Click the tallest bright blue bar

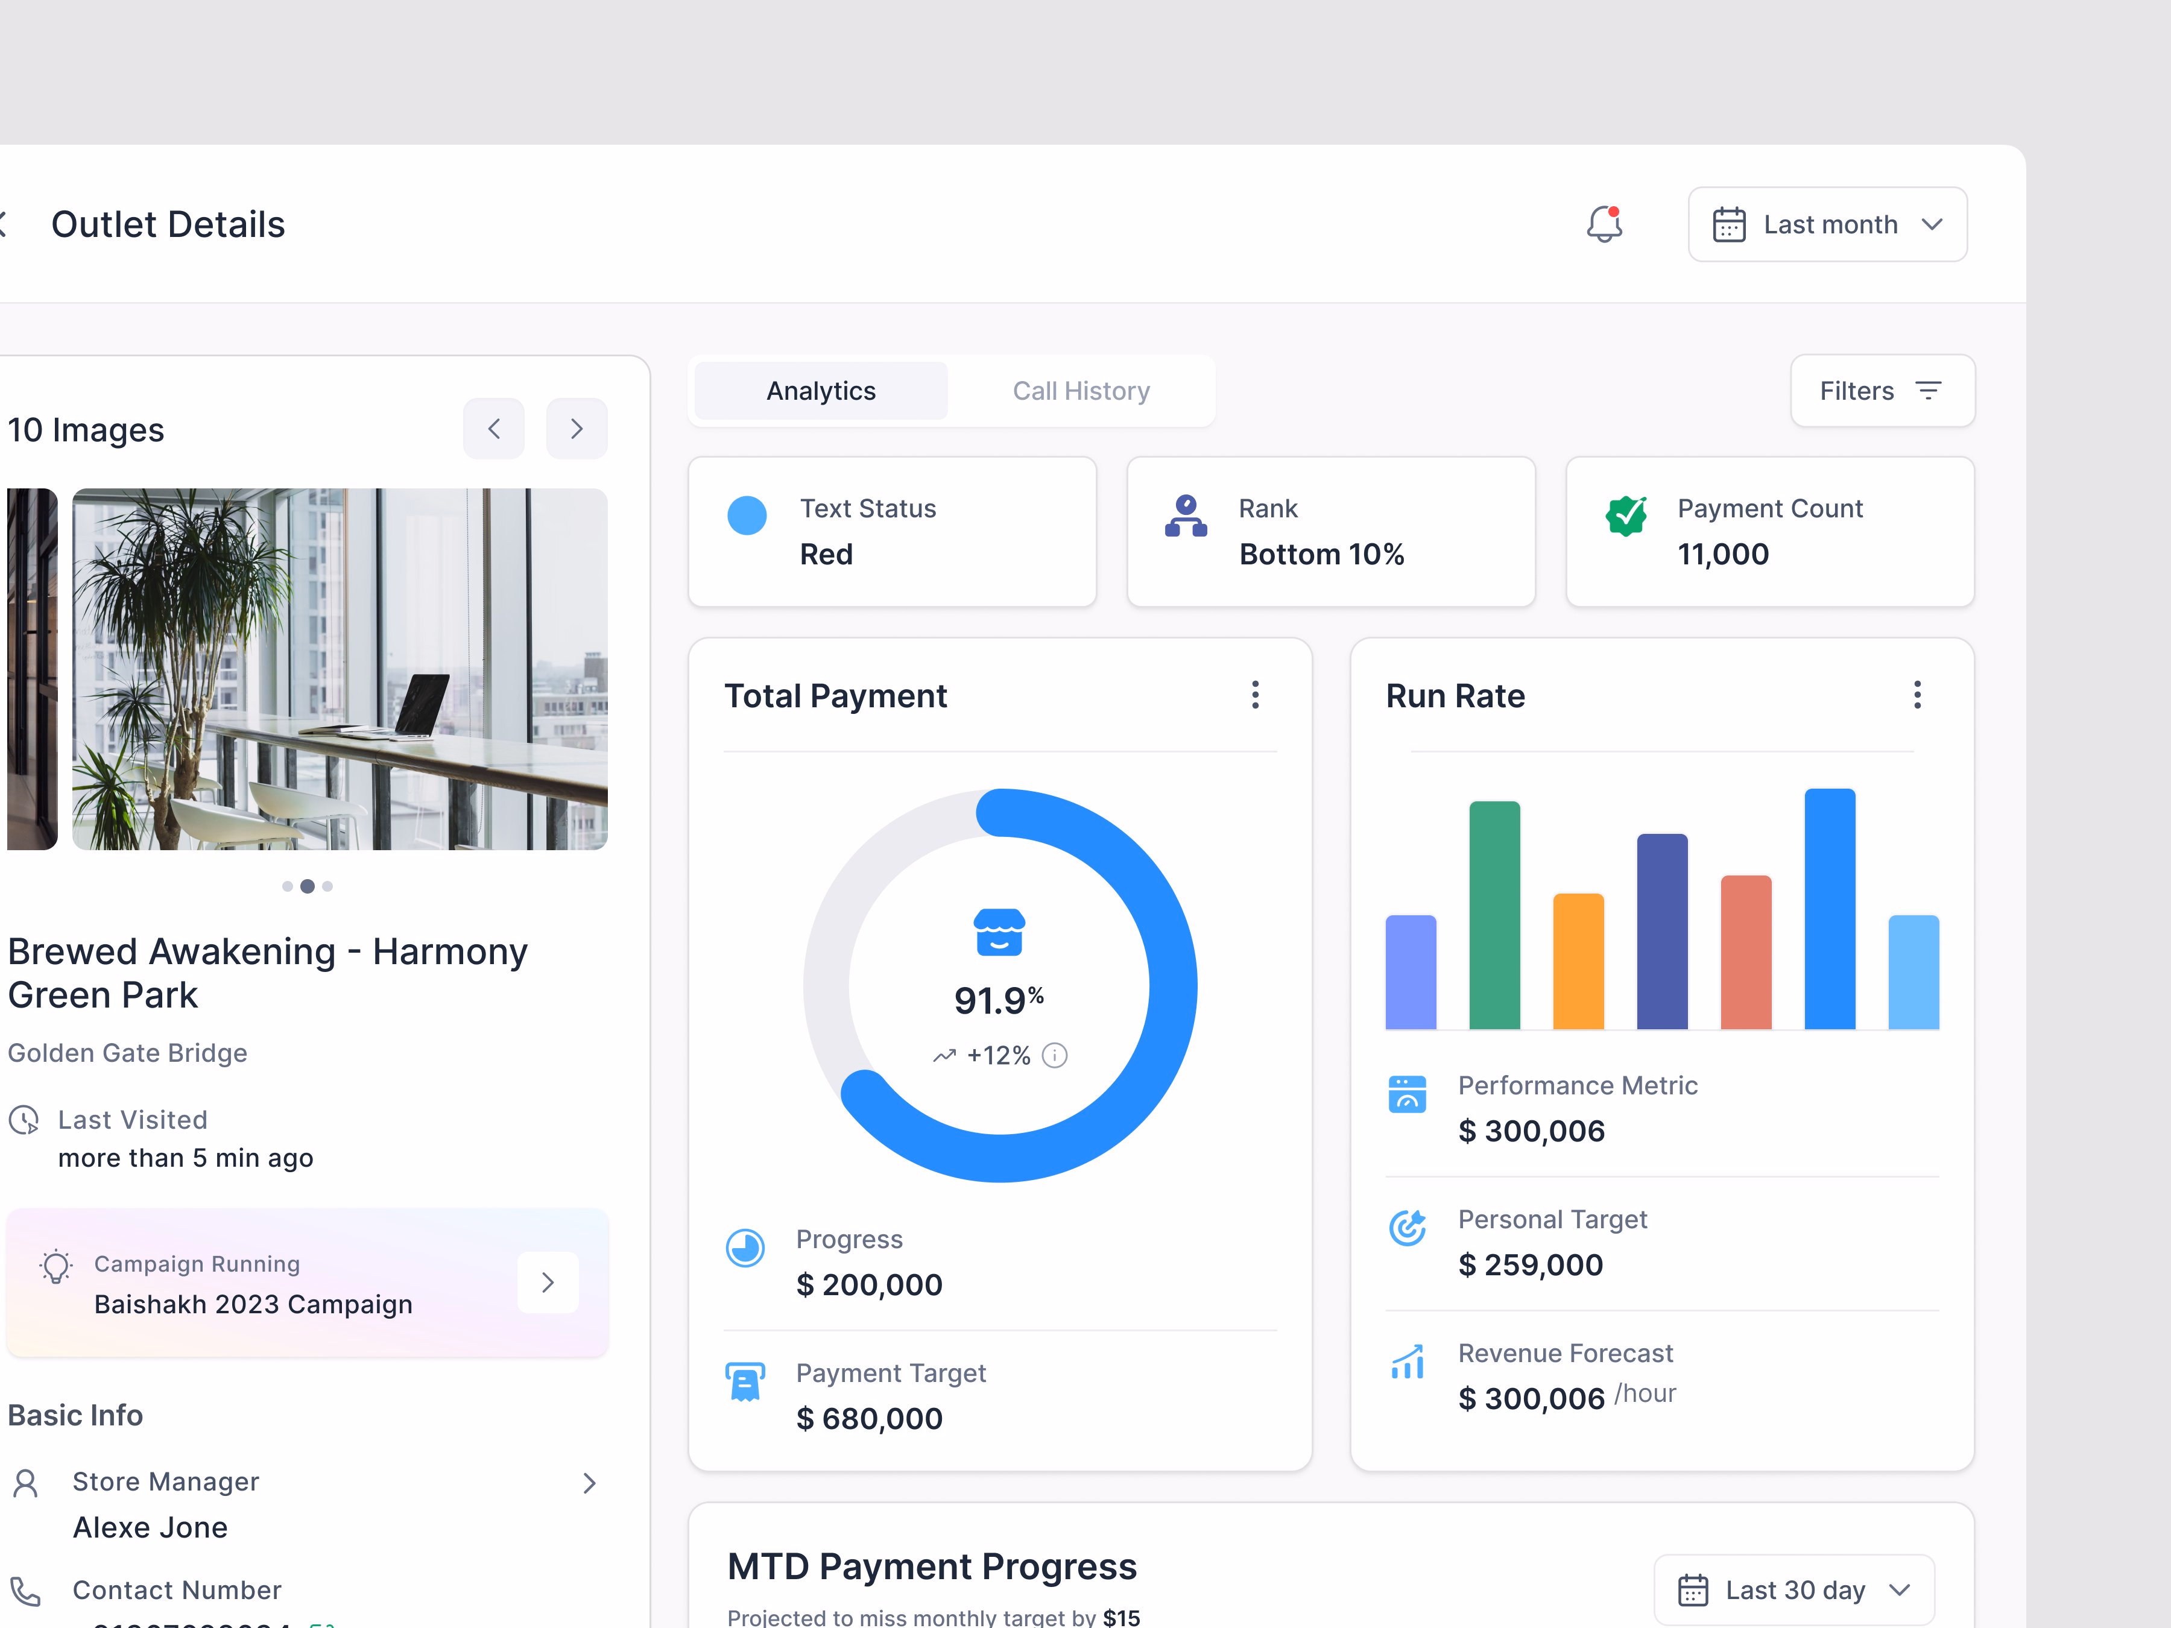(x=1830, y=909)
